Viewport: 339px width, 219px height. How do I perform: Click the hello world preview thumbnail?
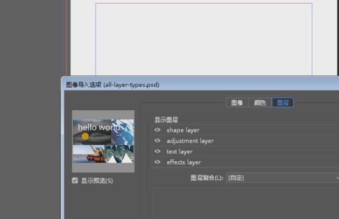[x=103, y=141]
